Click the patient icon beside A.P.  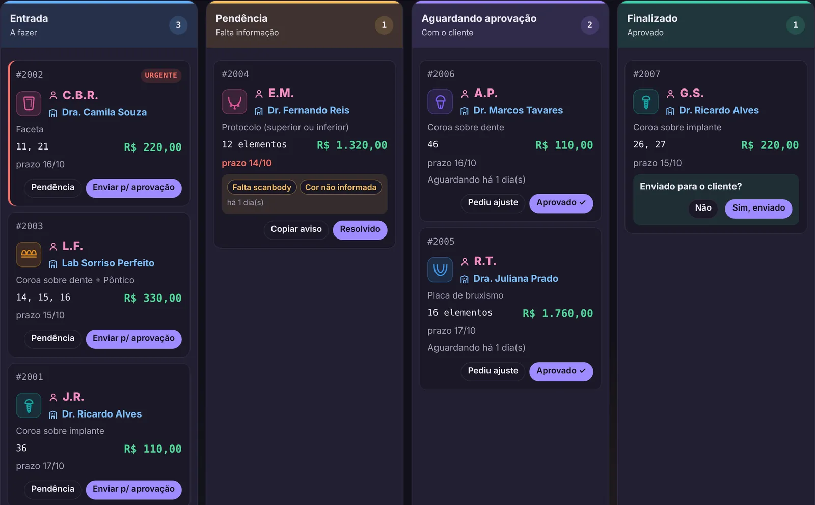[465, 94]
